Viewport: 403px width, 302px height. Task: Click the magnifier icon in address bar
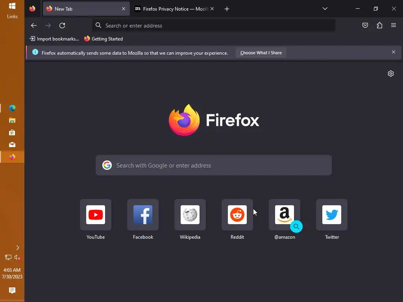(98, 25)
